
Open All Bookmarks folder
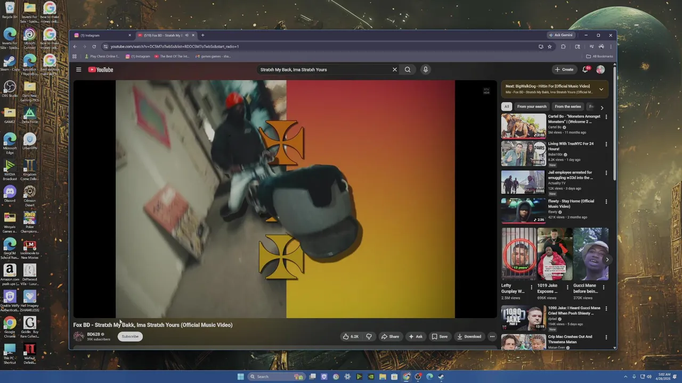(599, 56)
